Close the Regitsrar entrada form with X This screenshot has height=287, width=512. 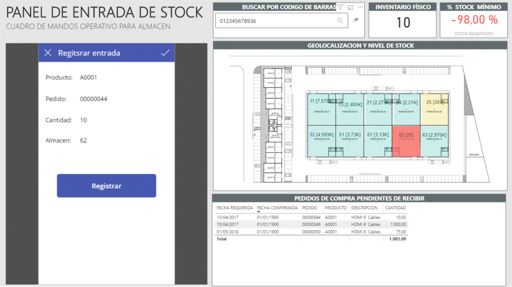tap(47, 53)
